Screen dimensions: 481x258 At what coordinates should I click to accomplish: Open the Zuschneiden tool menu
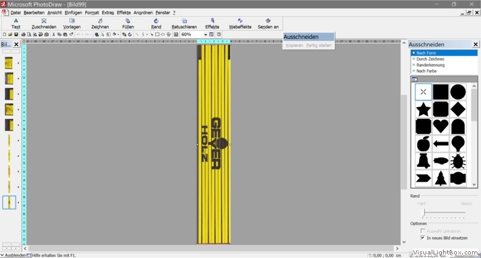[x=44, y=23]
